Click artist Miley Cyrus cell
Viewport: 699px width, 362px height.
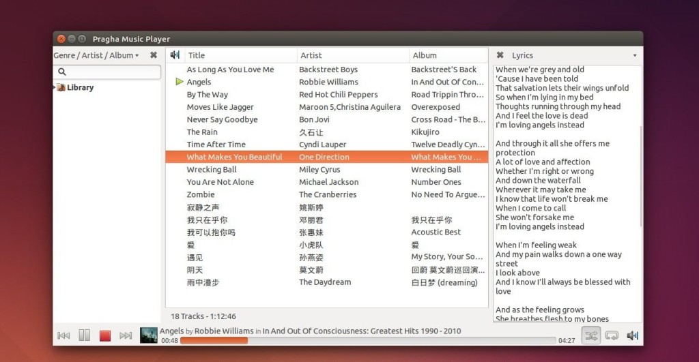[x=319, y=169]
